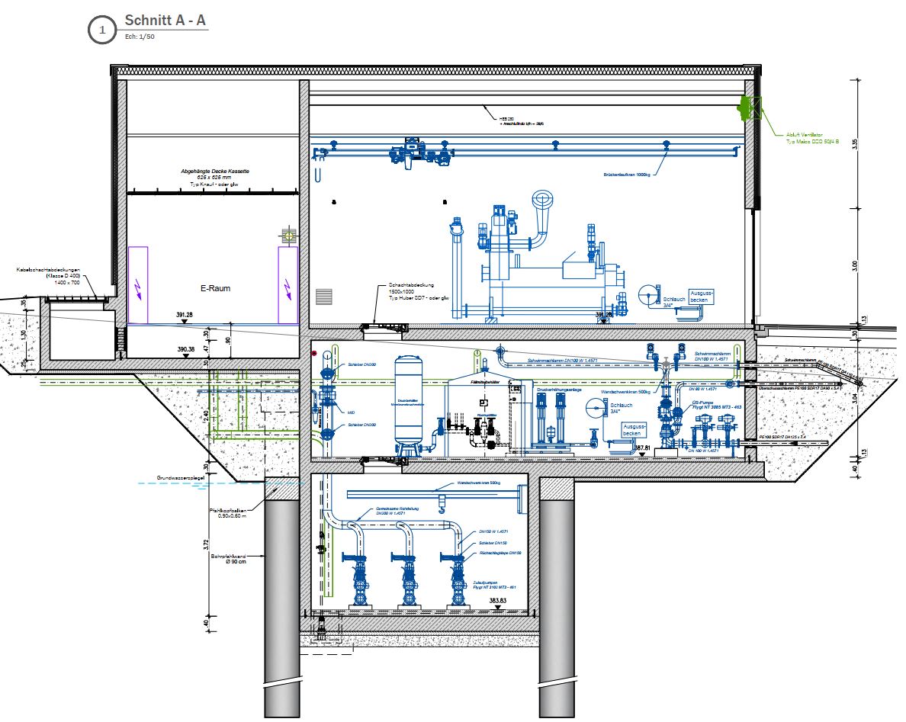Select the Brückenlaufkran 1000kg label
This screenshot has height=722, width=906.
click(627, 175)
